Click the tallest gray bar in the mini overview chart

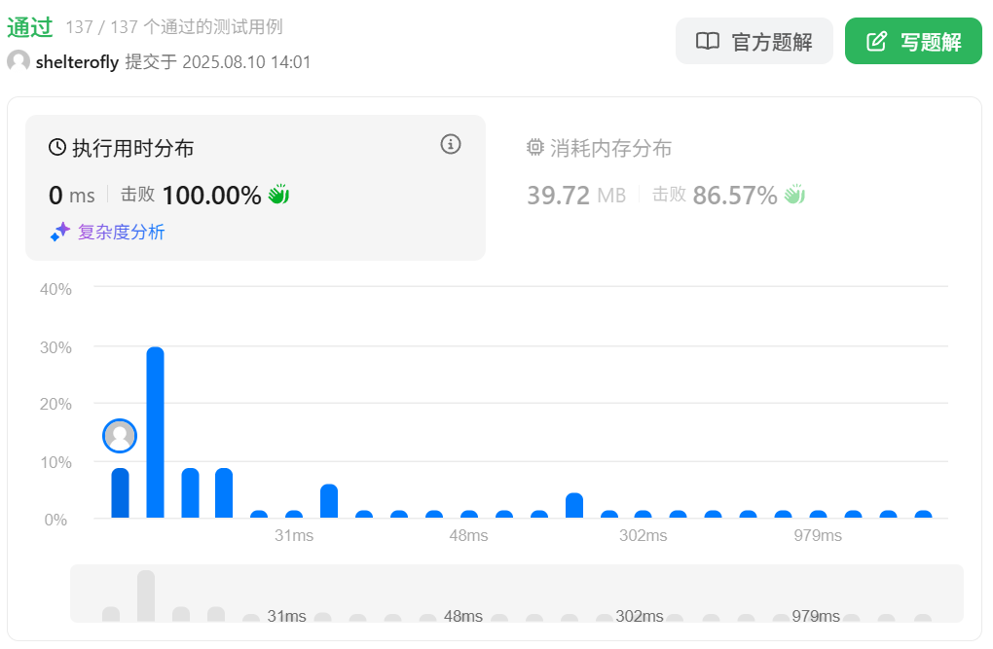(x=146, y=595)
